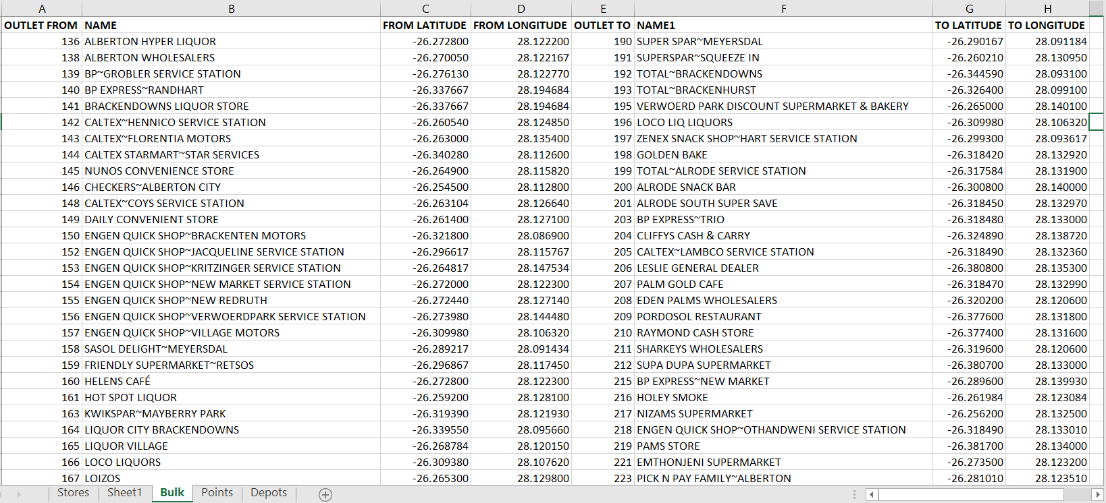Select cell NIZAMS SUPERMARKET
The image size is (1106, 503).
783,413
